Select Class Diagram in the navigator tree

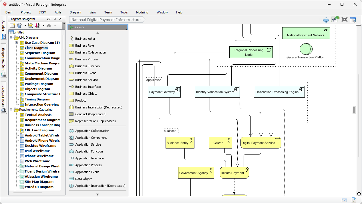click(x=36, y=48)
